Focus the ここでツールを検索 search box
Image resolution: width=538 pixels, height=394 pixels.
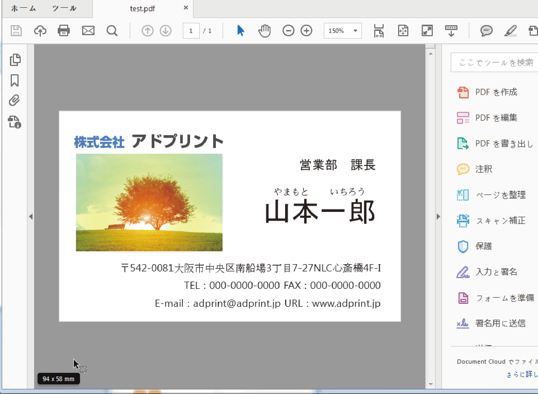(494, 62)
